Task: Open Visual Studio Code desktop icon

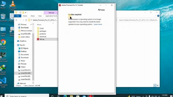Action: [x=3, y=82]
